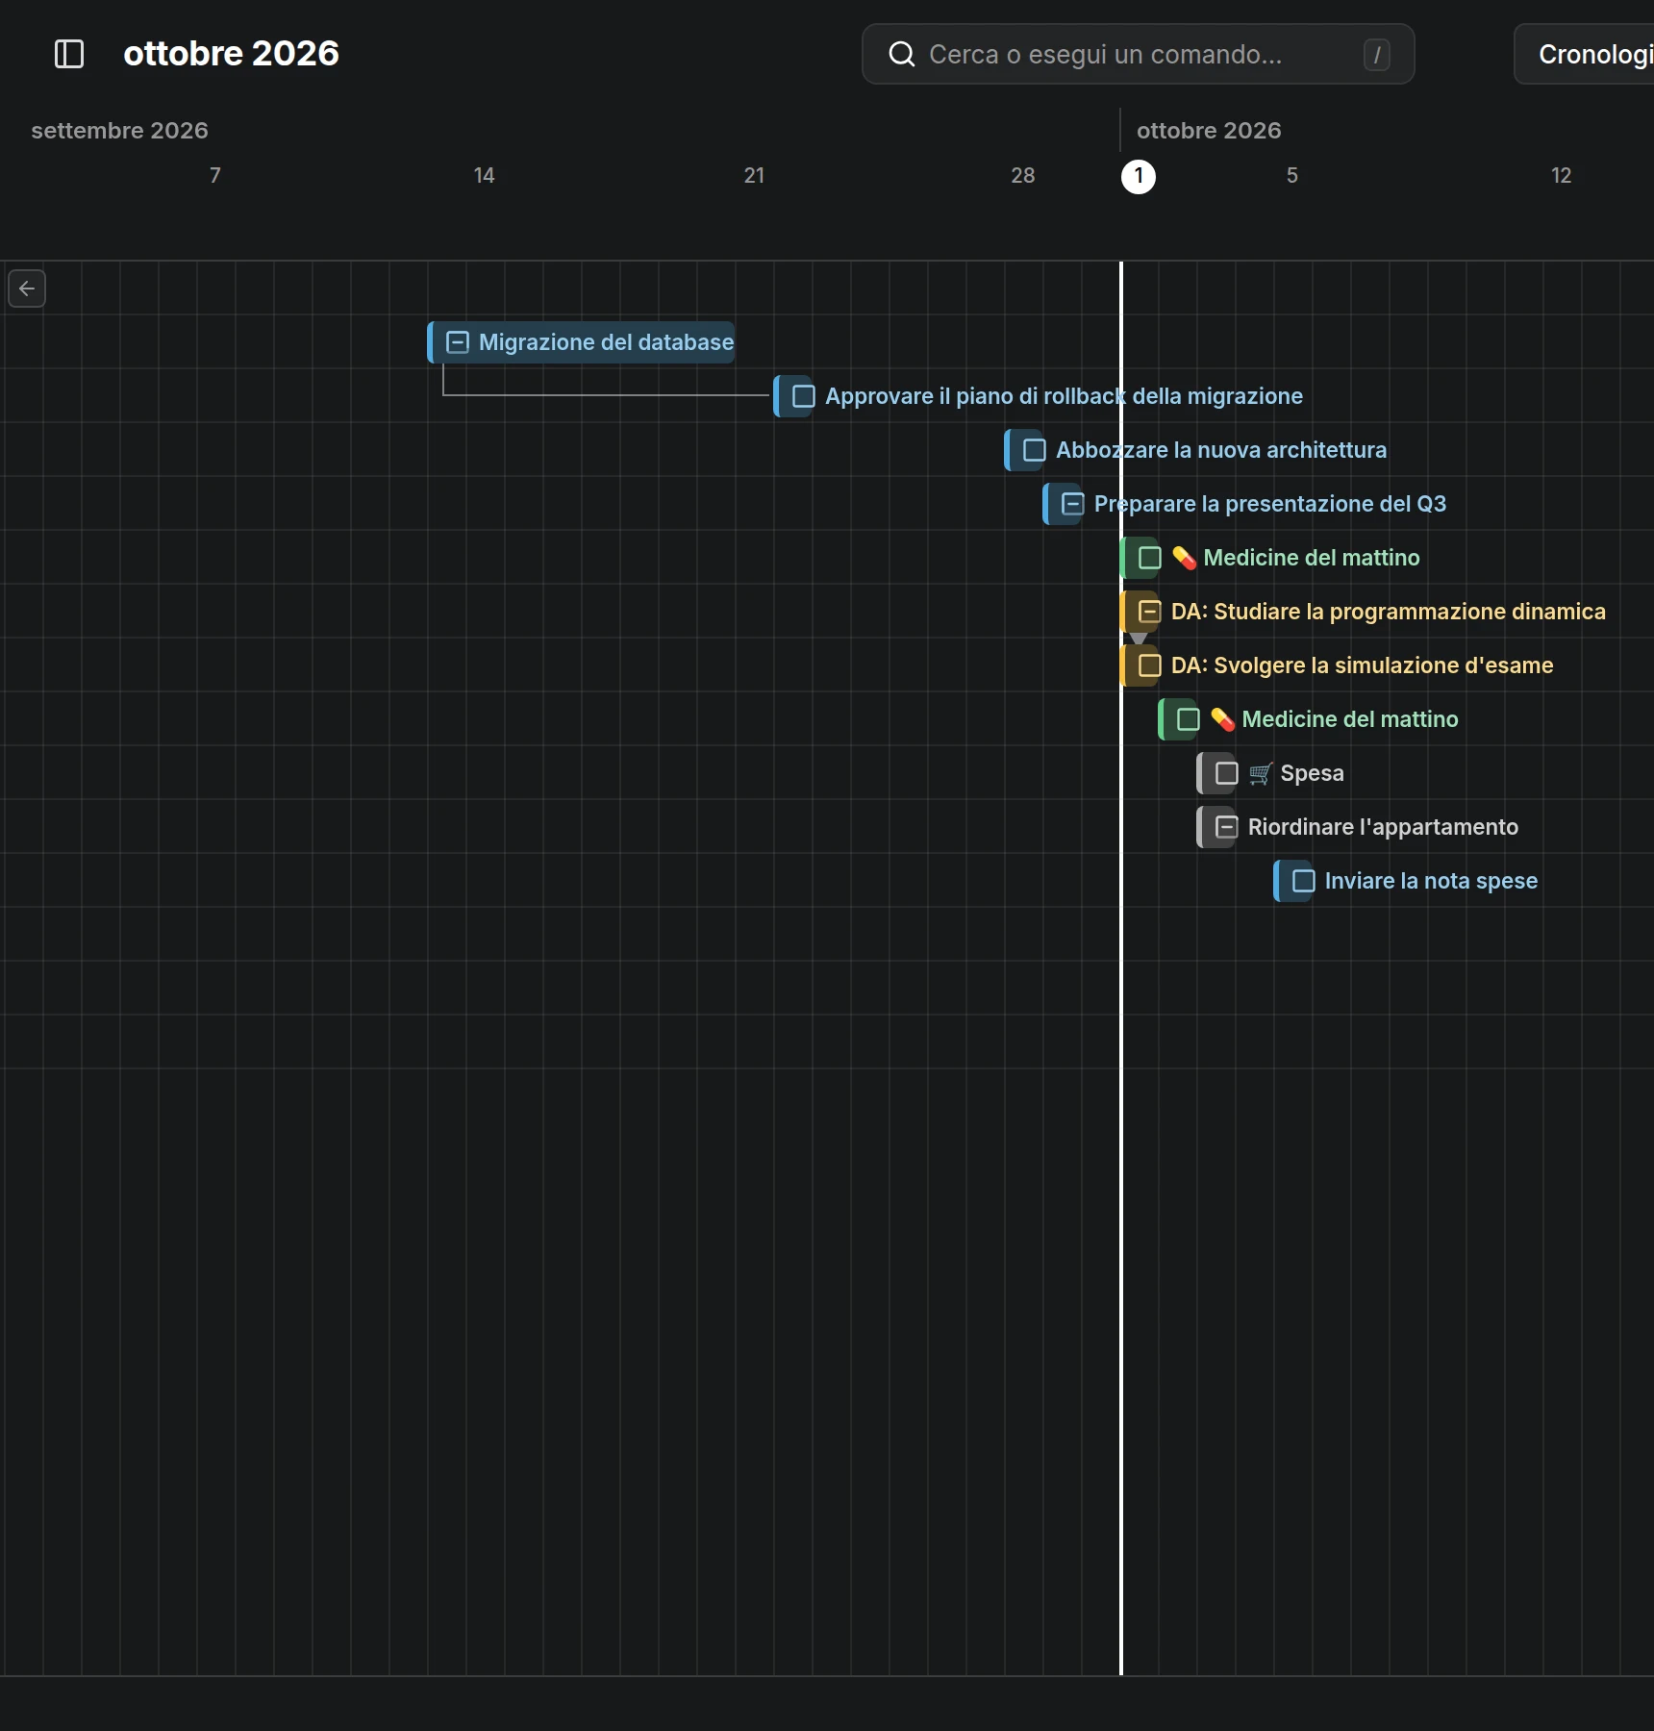Select the settembre 2026 month header

(x=119, y=130)
